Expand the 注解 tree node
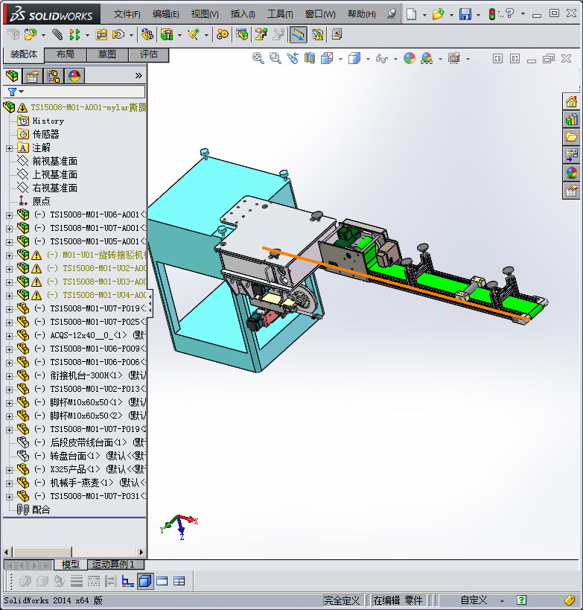 click(10, 148)
